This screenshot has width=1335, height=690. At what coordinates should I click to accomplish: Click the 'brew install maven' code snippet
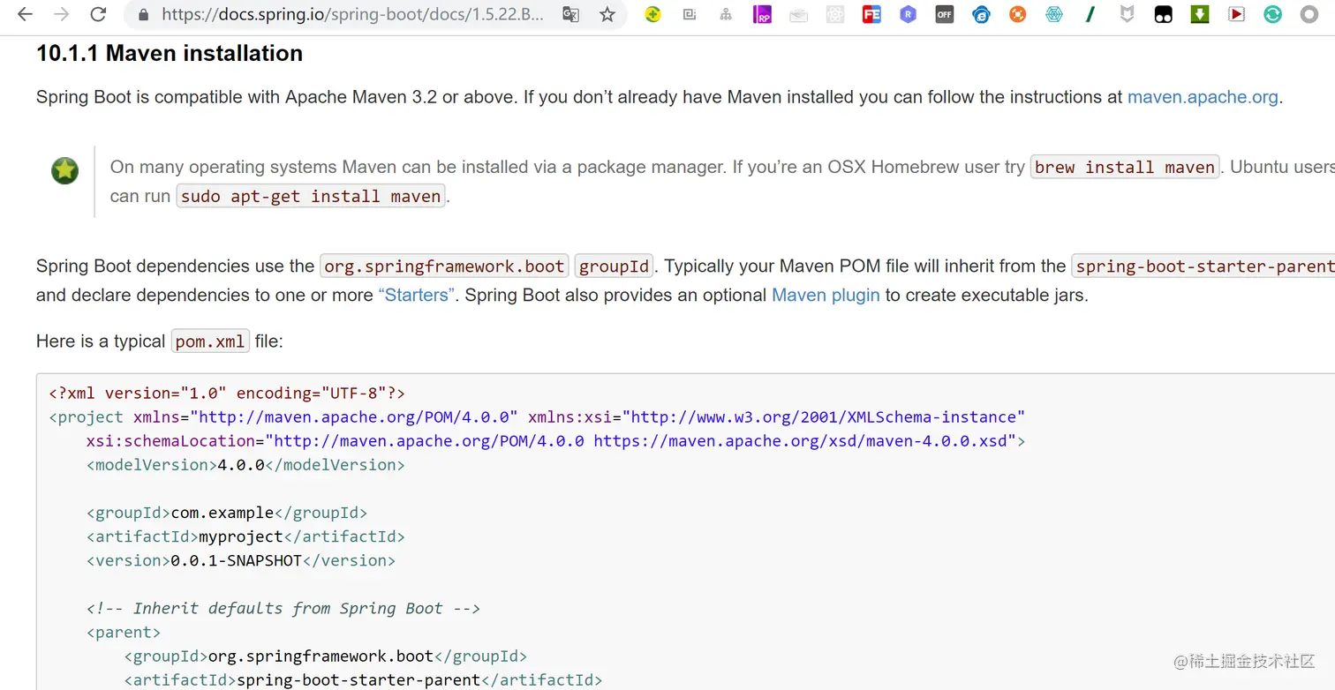coord(1125,167)
